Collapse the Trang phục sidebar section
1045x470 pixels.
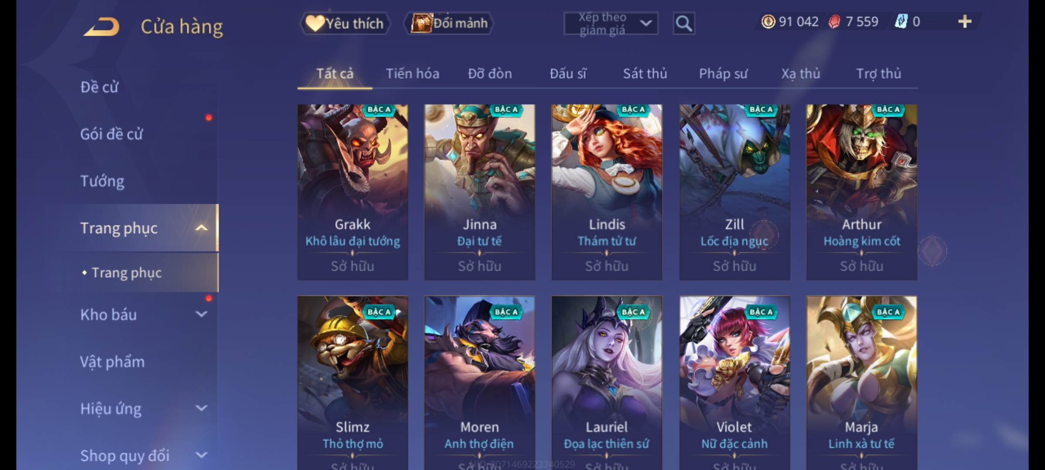[201, 228]
